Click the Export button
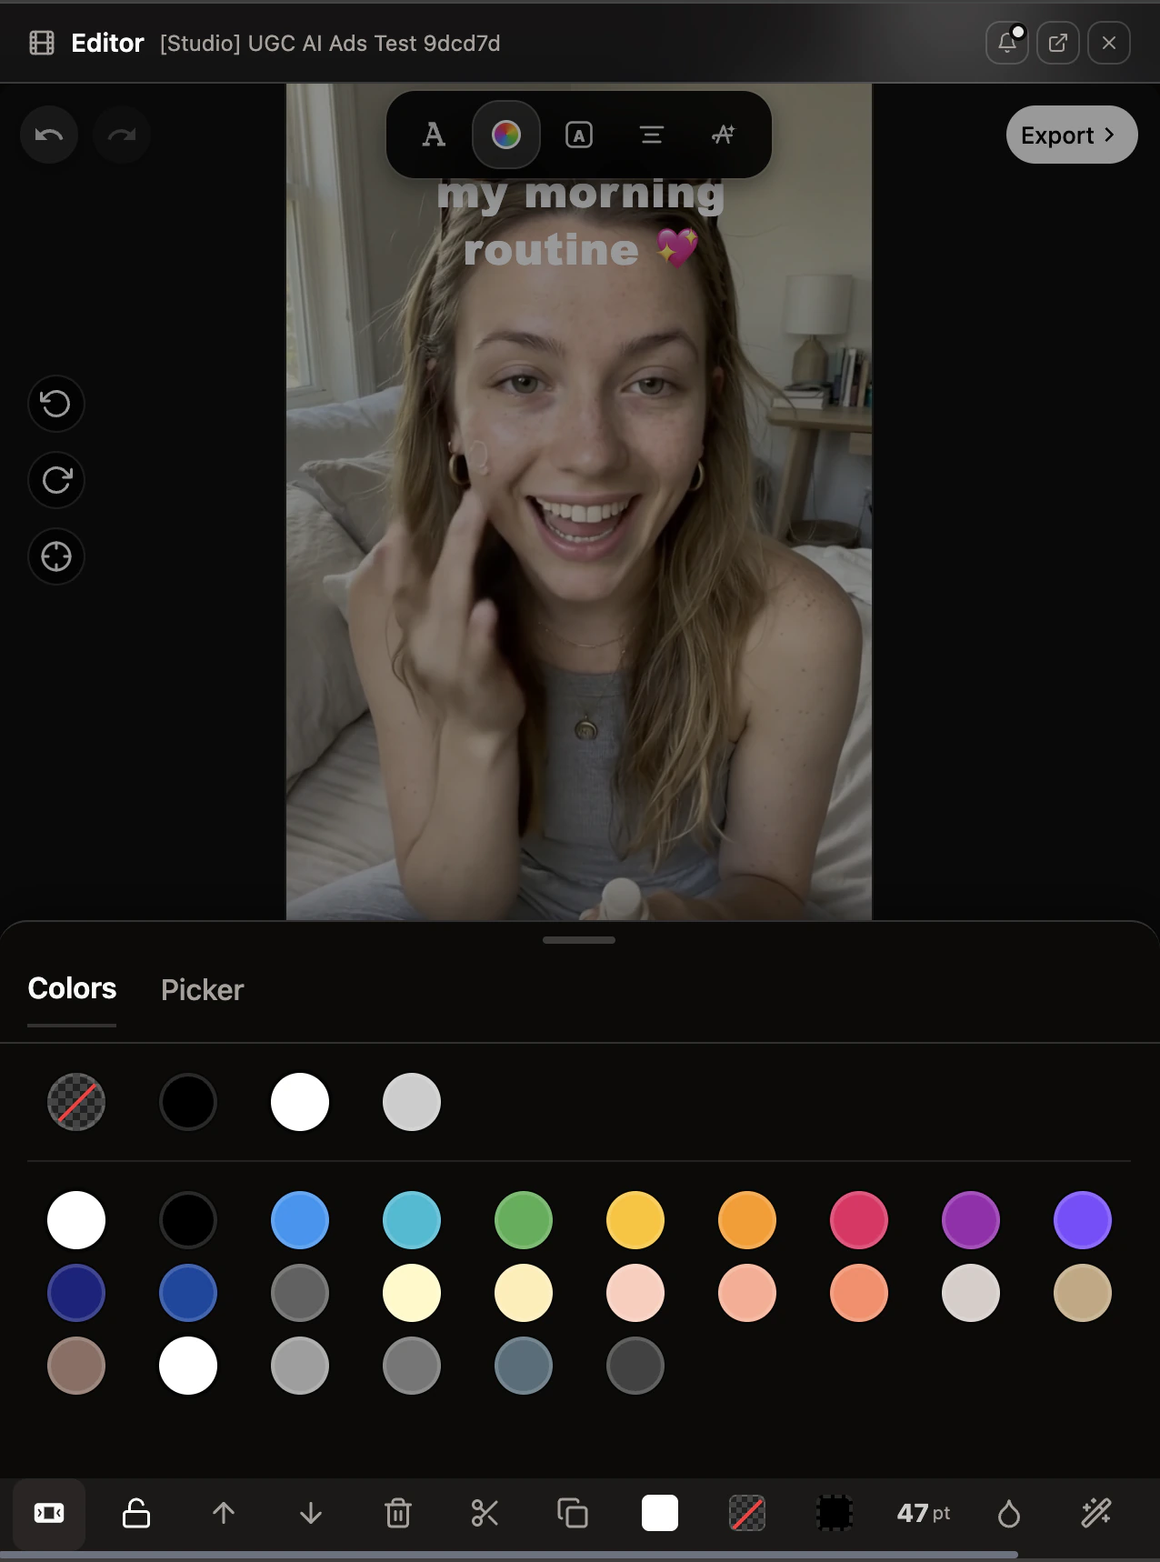The image size is (1160, 1562). point(1072,135)
